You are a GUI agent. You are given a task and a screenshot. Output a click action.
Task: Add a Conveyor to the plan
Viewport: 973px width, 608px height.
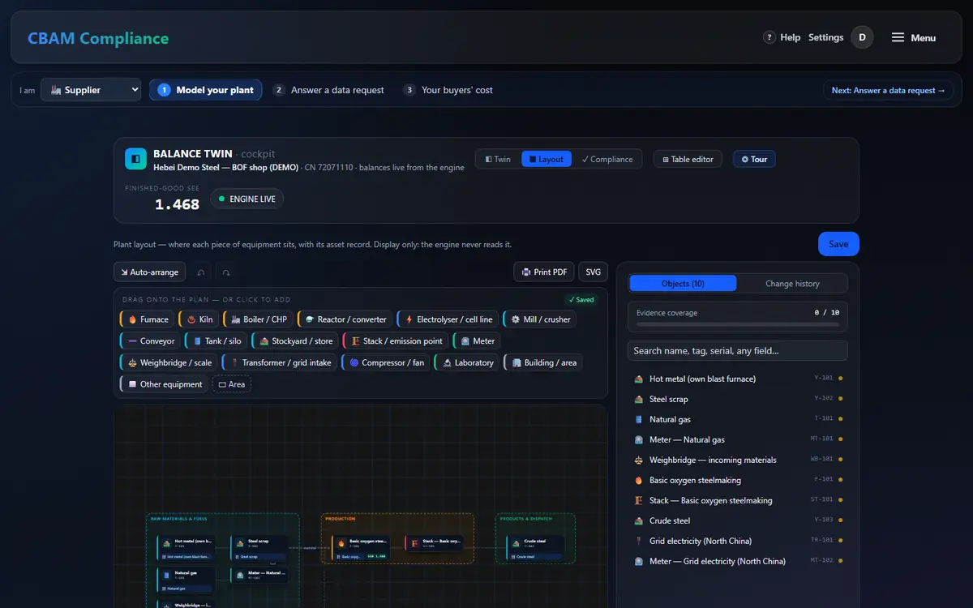(x=150, y=341)
